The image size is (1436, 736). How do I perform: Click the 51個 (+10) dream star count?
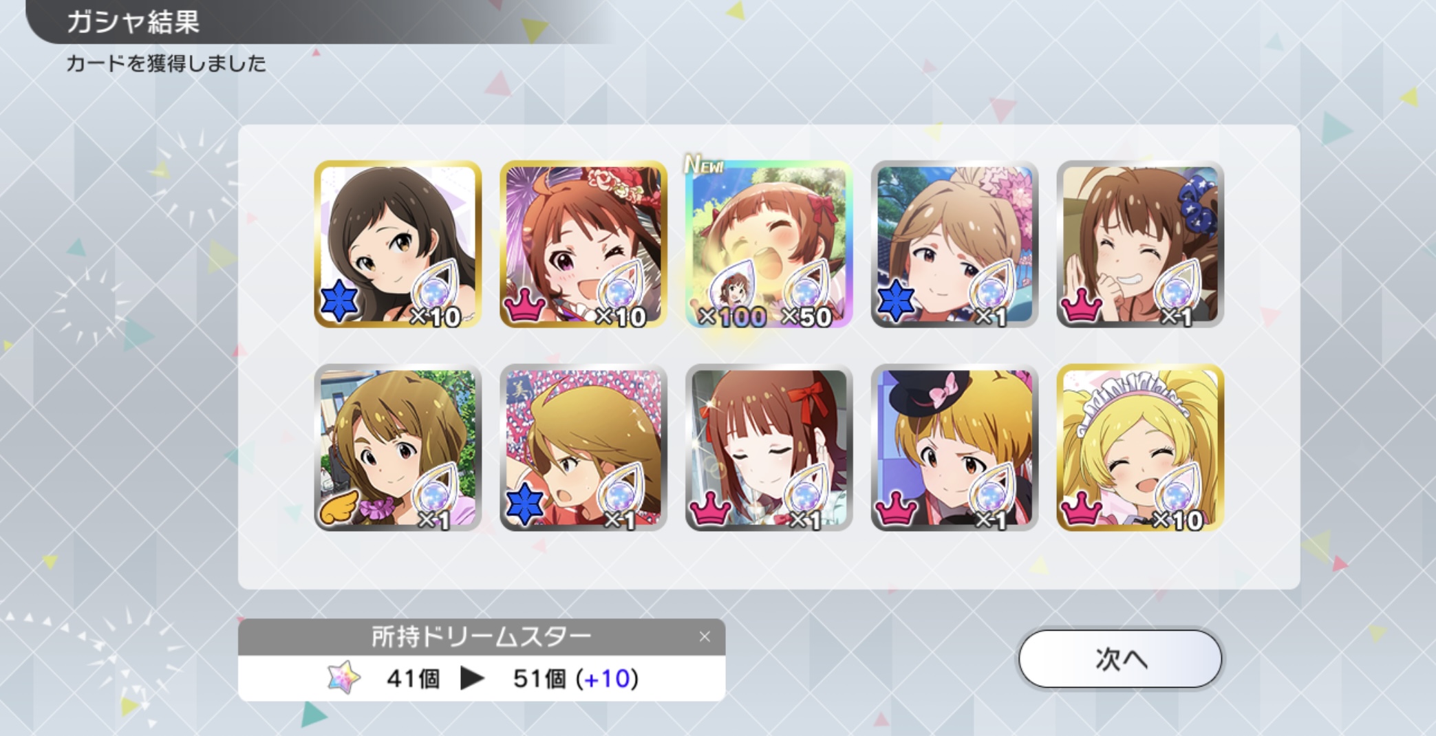pos(576,679)
